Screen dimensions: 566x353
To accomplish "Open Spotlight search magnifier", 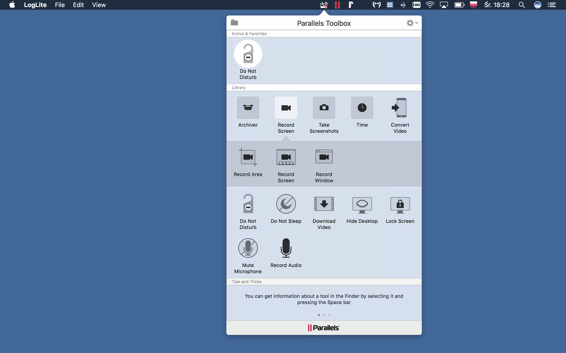I will [522, 5].
